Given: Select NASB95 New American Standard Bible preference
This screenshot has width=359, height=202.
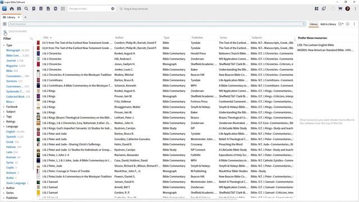Looking at the screenshot, I should [325, 50].
